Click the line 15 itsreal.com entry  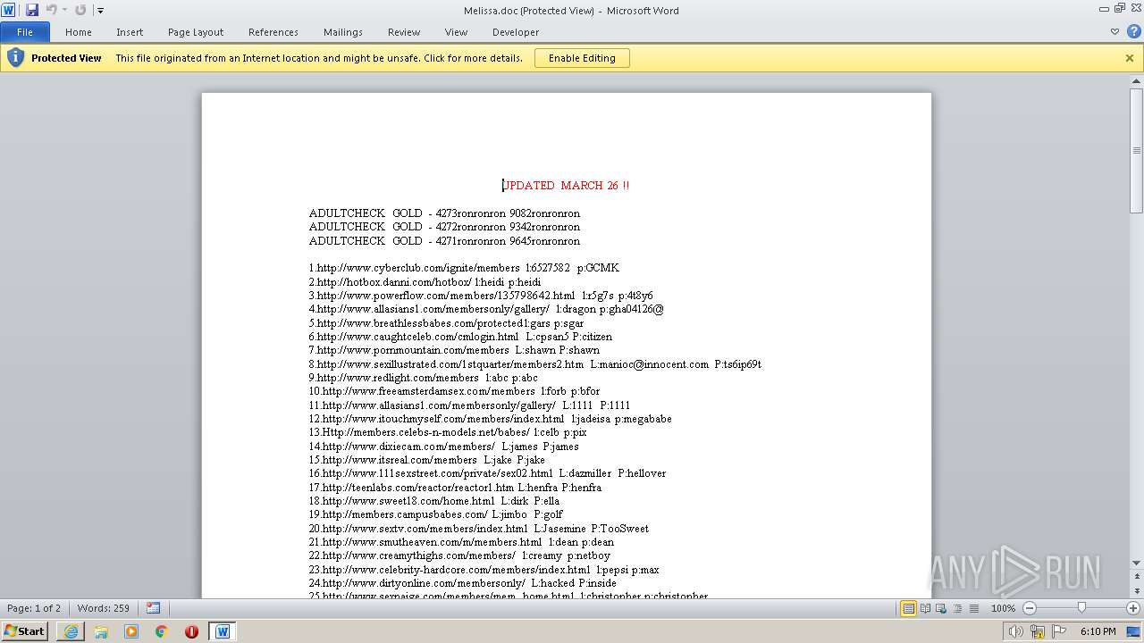click(x=427, y=460)
